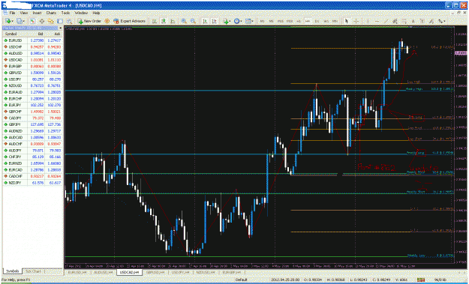The width and height of the screenshot is (469, 284).
Task: Toggle the Navigator star icon
Action: pos(51,21)
